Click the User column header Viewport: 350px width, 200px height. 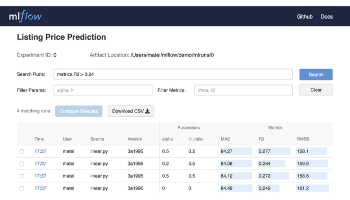tap(67, 139)
